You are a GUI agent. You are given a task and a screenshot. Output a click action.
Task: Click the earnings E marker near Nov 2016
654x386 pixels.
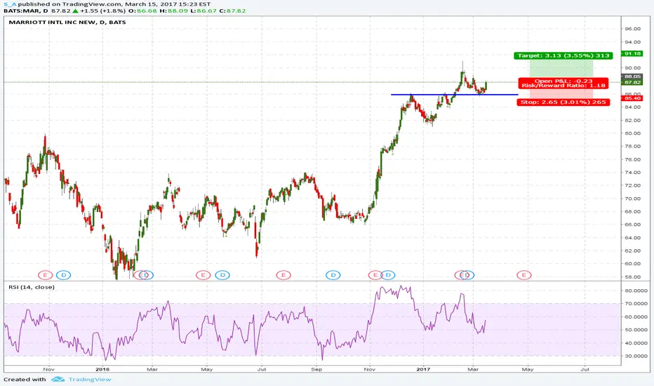click(x=375, y=275)
